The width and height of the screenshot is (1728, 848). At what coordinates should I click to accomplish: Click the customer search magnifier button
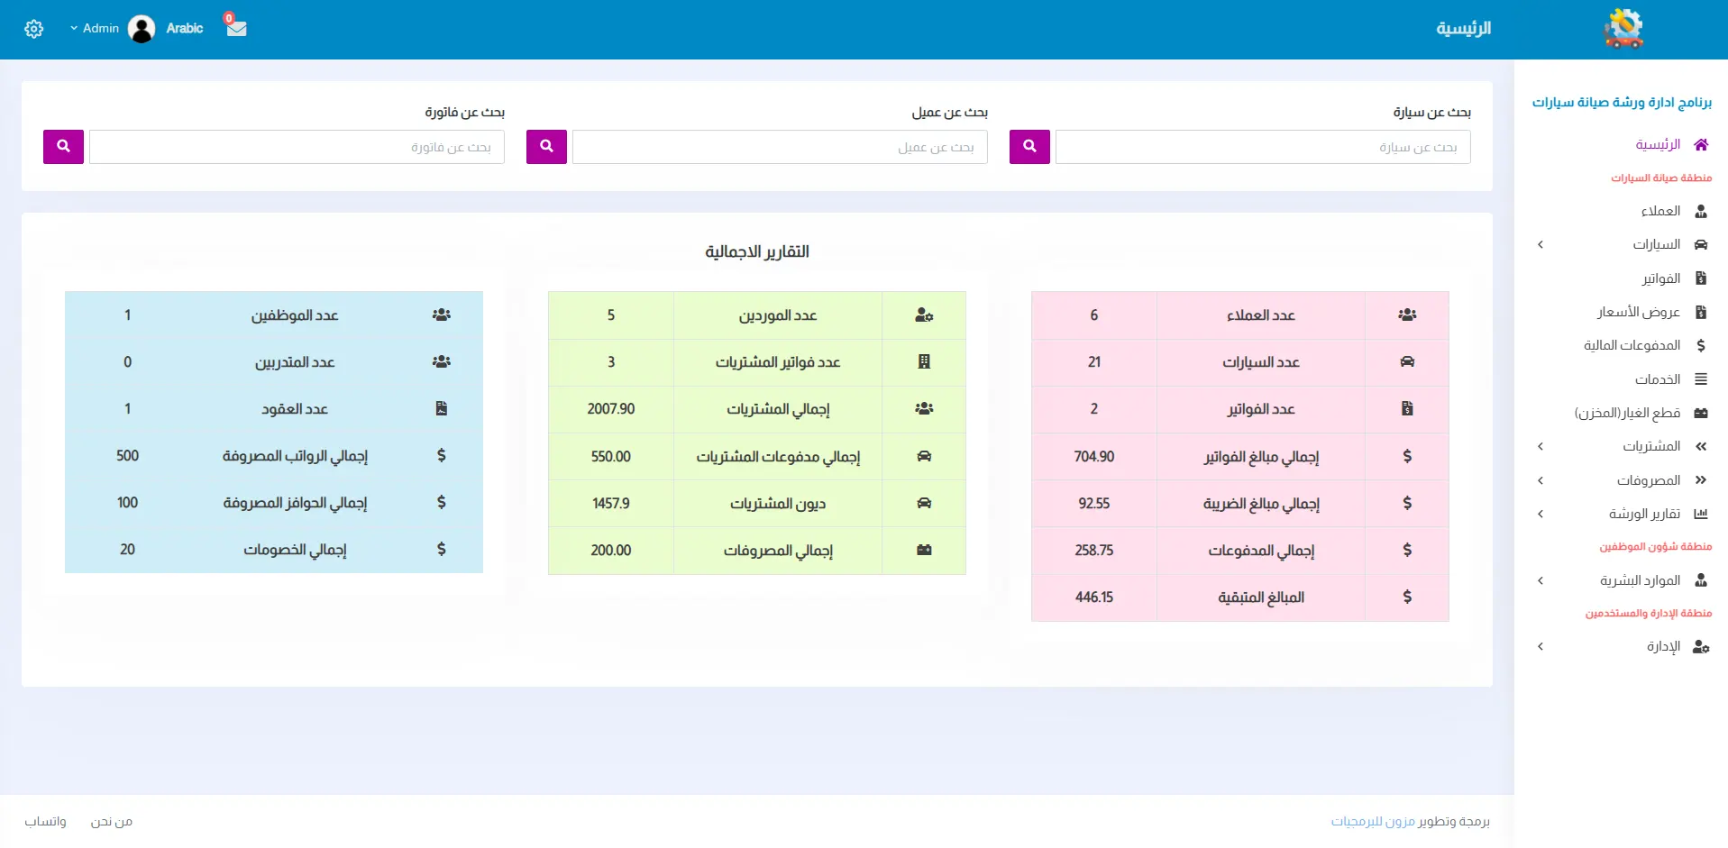[x=546, y=146]
